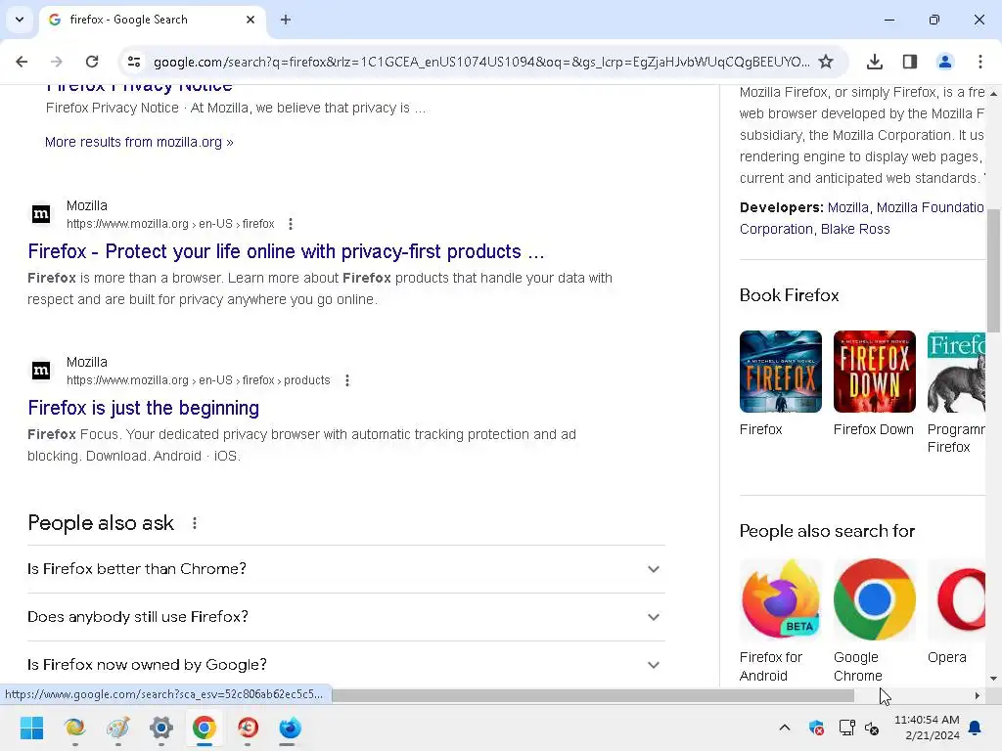Click the Firefox Privacy Notice heading link
Image resolution: width=1002 pixels, height=751 pixels.
tap(139, 87)
